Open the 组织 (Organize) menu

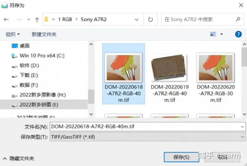13,34
